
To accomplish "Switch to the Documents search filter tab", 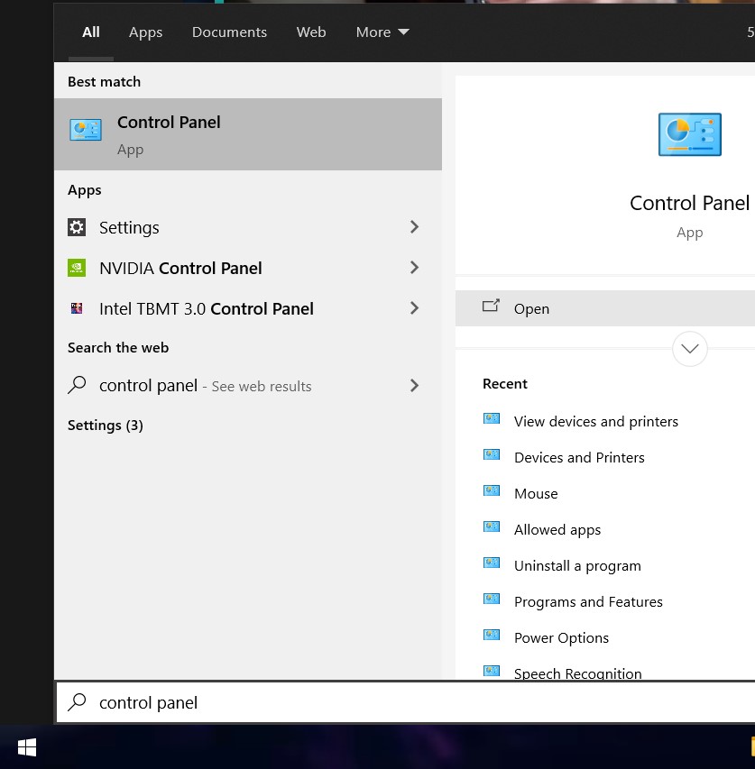I will [229, 32].
